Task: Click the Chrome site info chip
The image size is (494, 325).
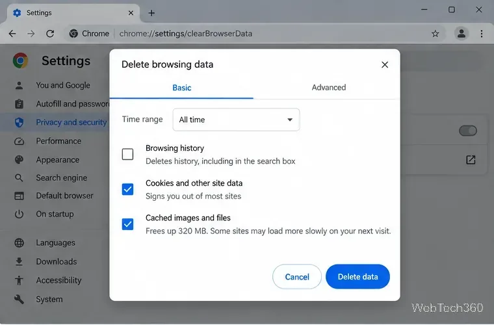Action: pyautogui.click(x=89, y=33)
